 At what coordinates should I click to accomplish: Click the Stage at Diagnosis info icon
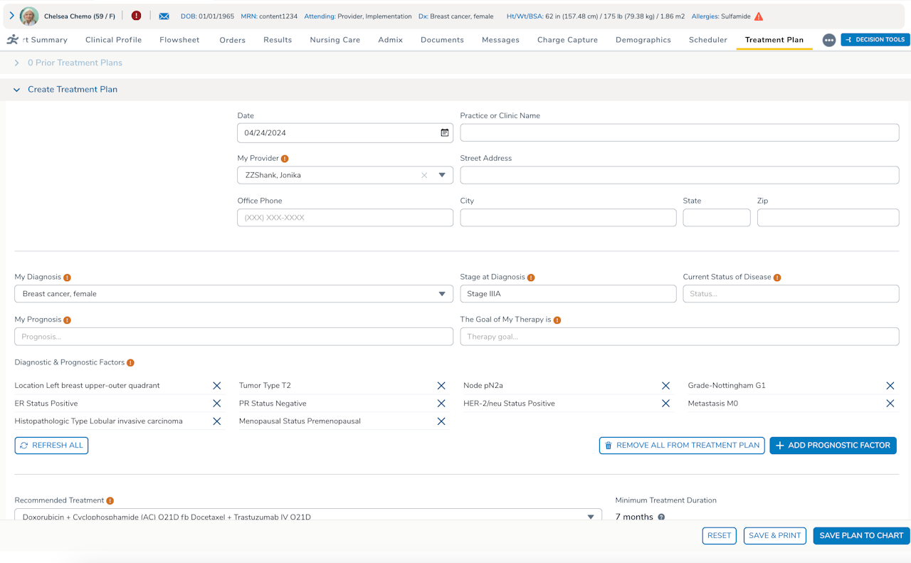click(531, 278)
